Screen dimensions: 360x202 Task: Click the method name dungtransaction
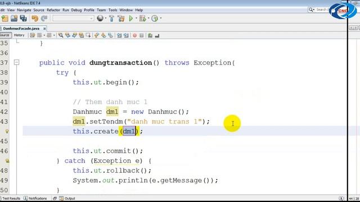tap(120, 63)
